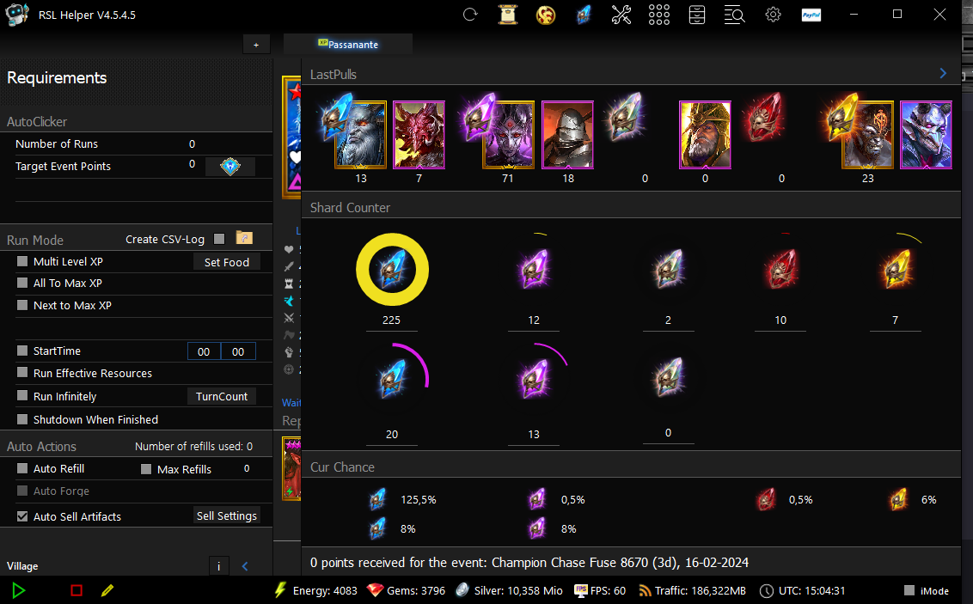Click the yellow pencil edit icon
Screen dimensions: 973x604
coord(107,590)
